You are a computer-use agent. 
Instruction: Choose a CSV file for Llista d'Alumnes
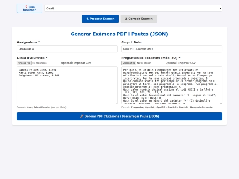[24, 63]
